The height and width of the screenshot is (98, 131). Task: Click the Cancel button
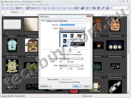coord(86,86)
